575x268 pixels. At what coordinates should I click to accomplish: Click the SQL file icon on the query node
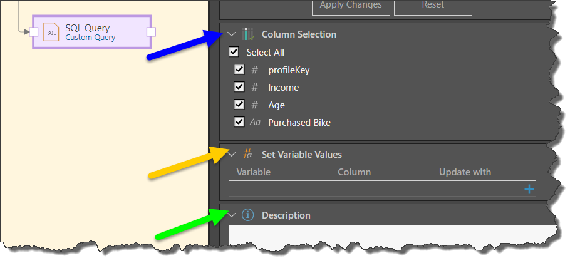pos(52,33)
